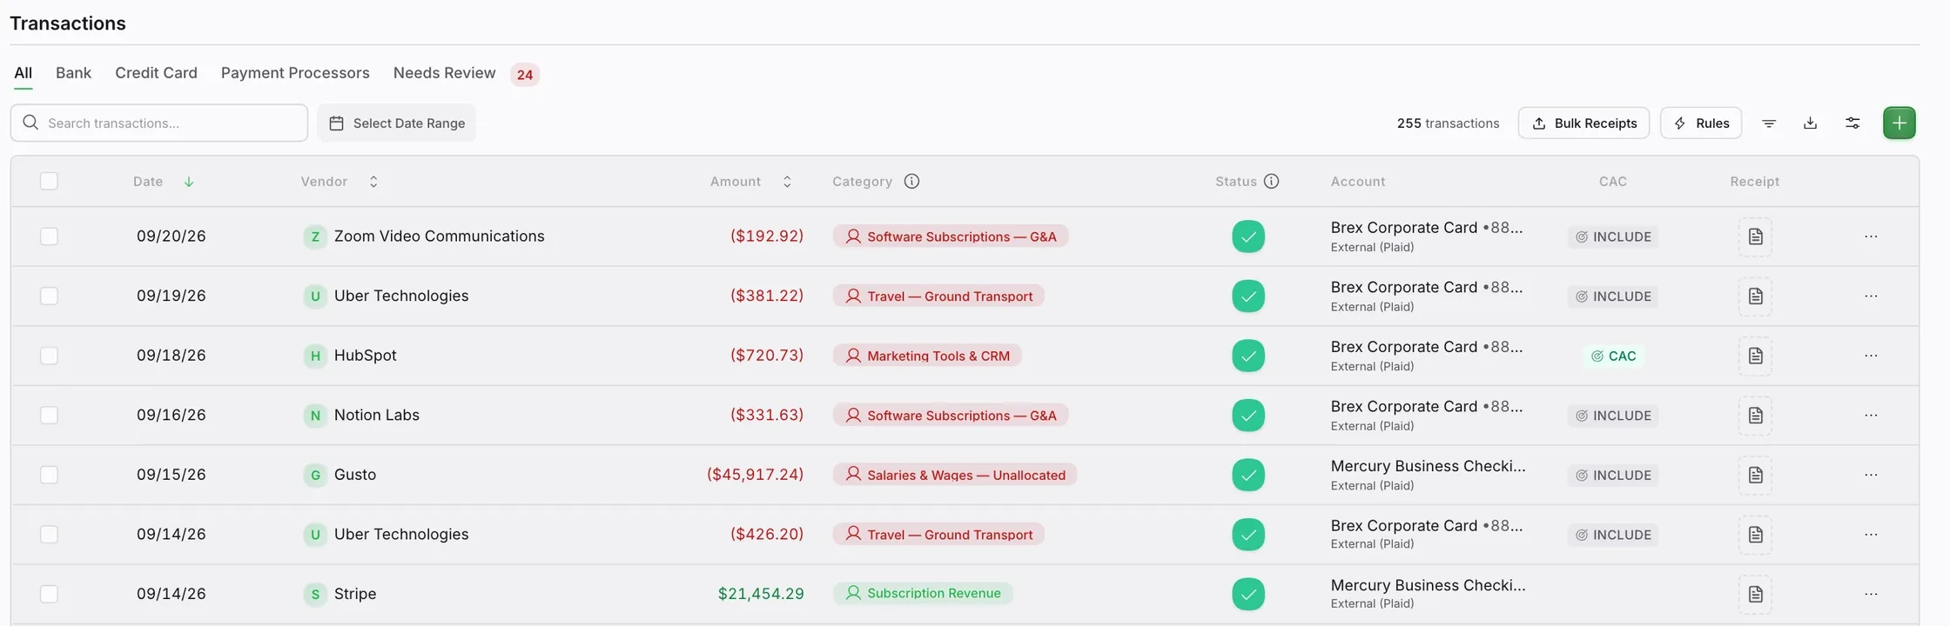This screenshot has height=626, width=1950.
Task: Check the HubSpot row checkbox
Action: (49, 356)
